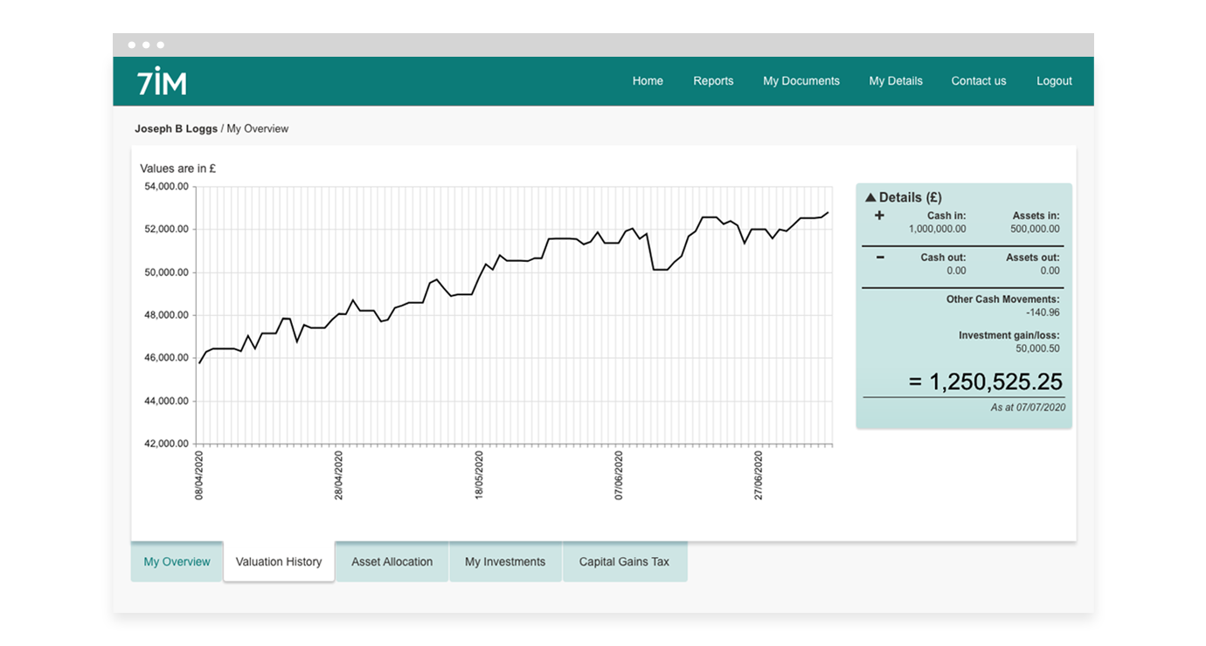Select the Valuation History tab
The height and width of the screenshot is (646, 1206).
click(x=279, y=561)
